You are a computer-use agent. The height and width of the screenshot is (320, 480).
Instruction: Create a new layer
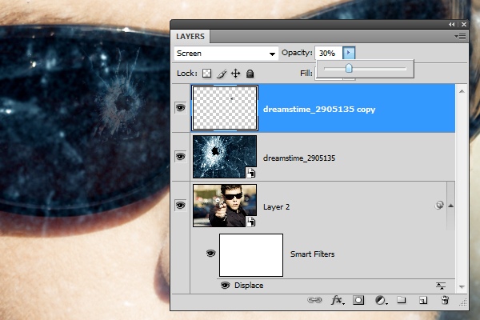tap(423, 301)
